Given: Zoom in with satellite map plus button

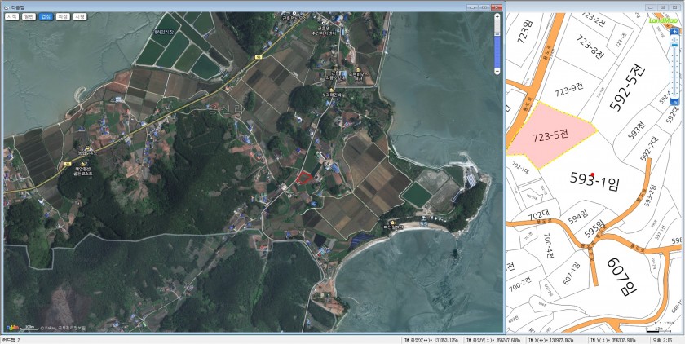Looking at the screenshot, I should (x=497, y=16).
